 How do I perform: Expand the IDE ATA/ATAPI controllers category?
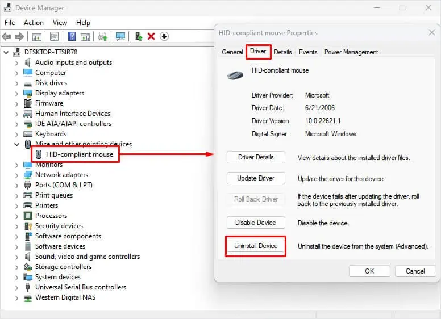16,124
